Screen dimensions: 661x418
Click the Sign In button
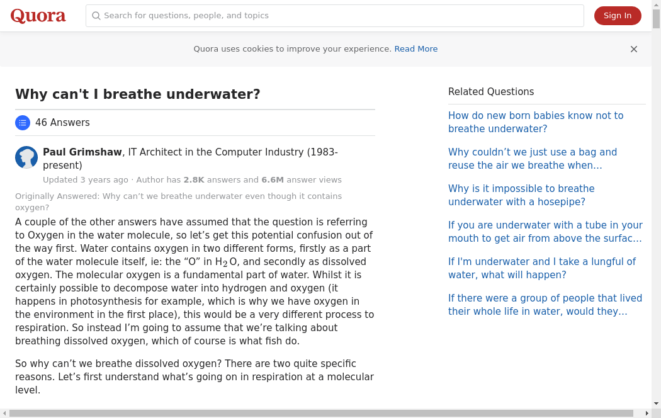tap(617, 16)
